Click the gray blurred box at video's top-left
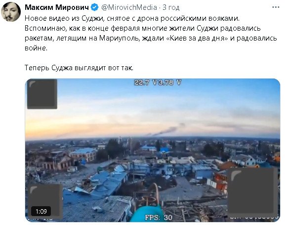Viewport: 287px width, 225px height. click(x=42, y=94)
